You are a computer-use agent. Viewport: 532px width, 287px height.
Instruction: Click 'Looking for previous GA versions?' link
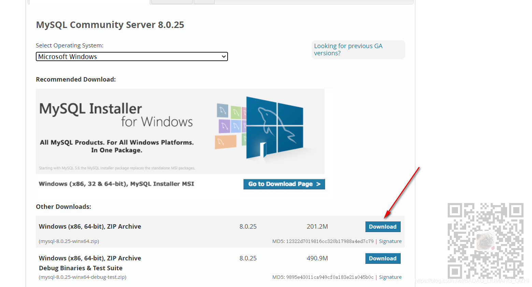click(348, 49)
